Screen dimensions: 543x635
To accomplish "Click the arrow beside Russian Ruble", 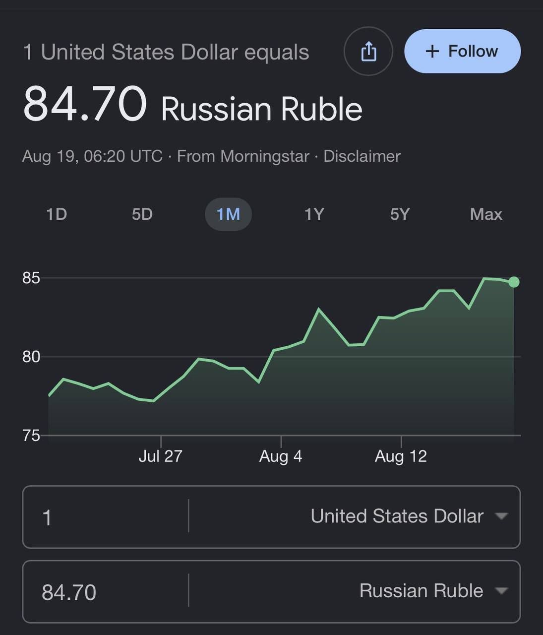I will coord(501,591).
